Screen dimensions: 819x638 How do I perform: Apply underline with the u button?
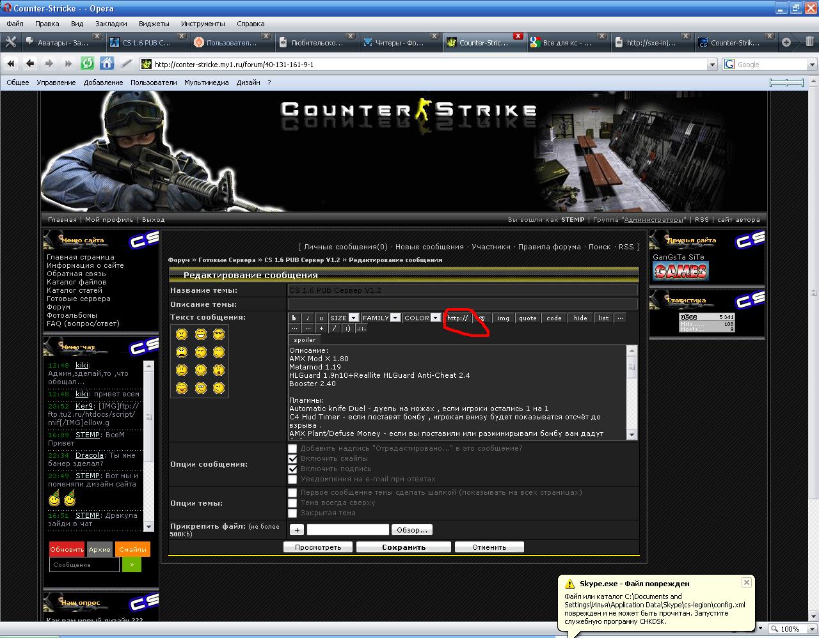point(321,318)
